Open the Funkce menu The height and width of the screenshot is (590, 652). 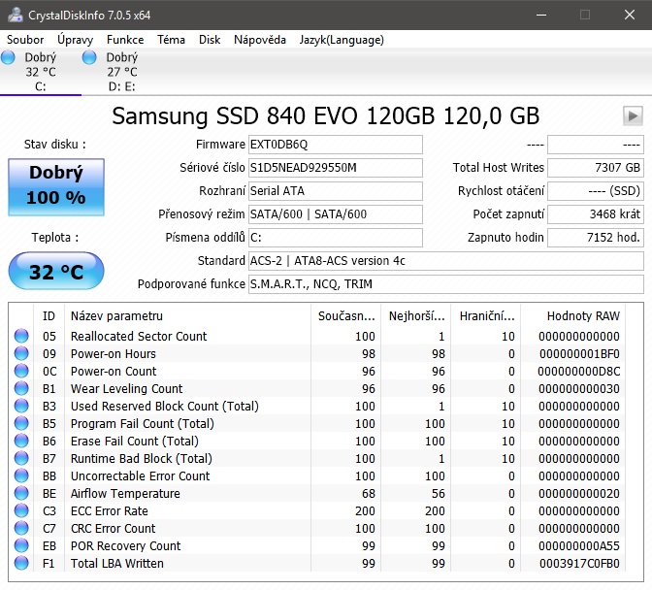click(x=125, y=40)
